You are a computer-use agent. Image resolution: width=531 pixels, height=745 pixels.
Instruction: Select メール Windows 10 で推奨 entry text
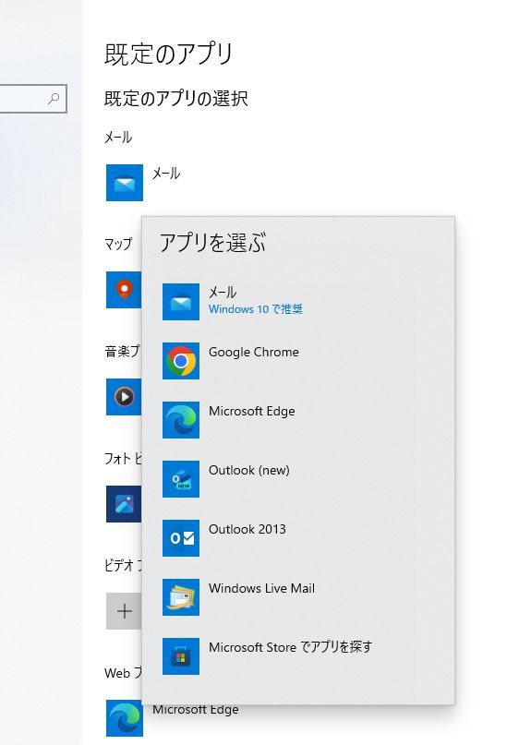(x=255, y=300)
